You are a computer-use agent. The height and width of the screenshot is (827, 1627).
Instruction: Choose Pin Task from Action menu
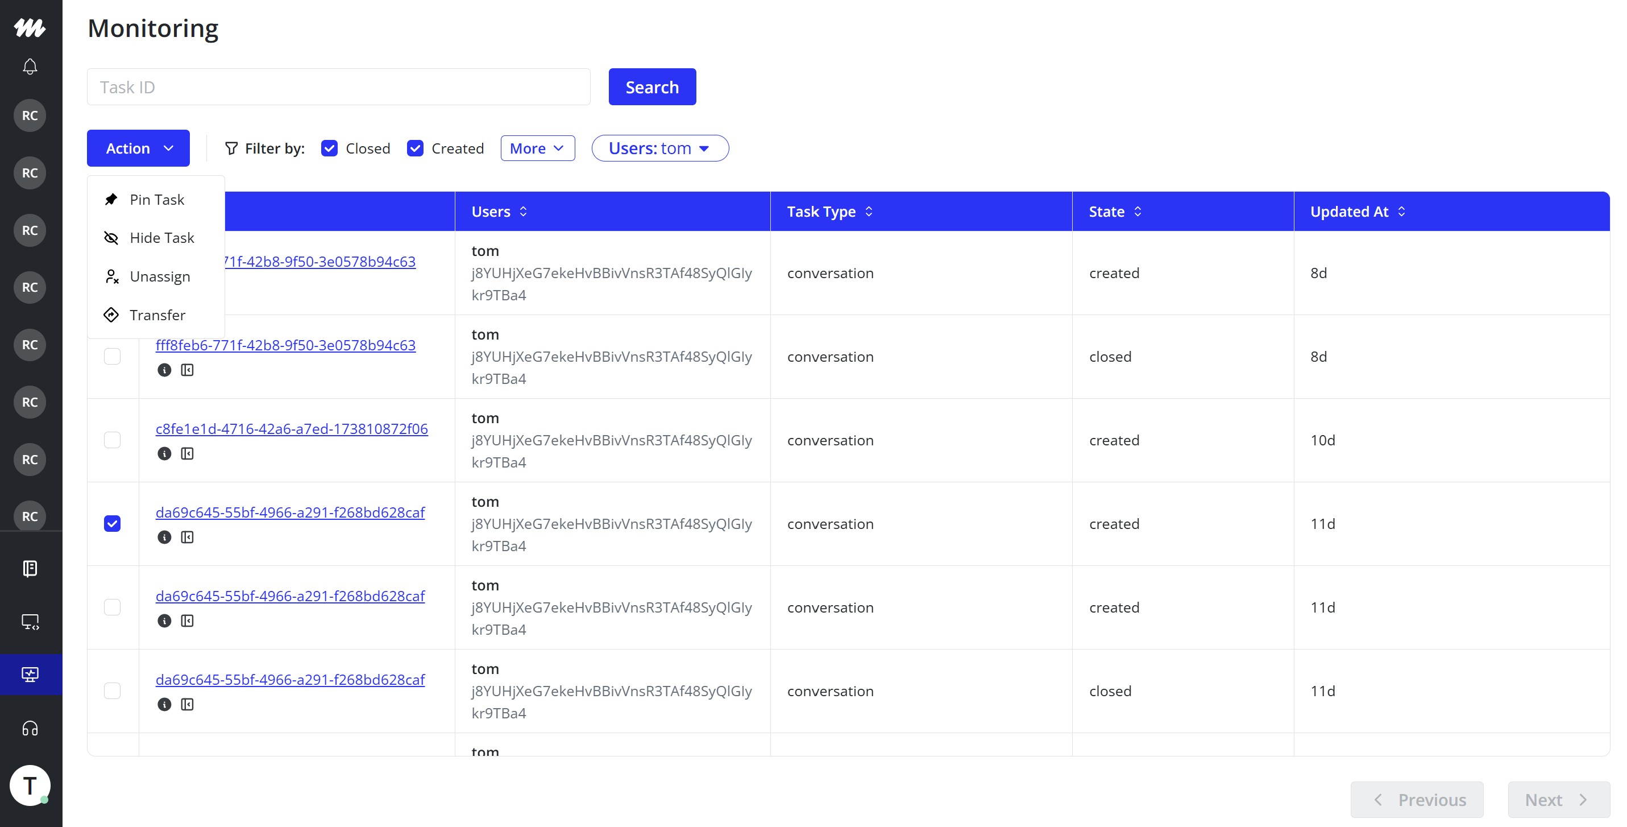click(x=157, y=200)
